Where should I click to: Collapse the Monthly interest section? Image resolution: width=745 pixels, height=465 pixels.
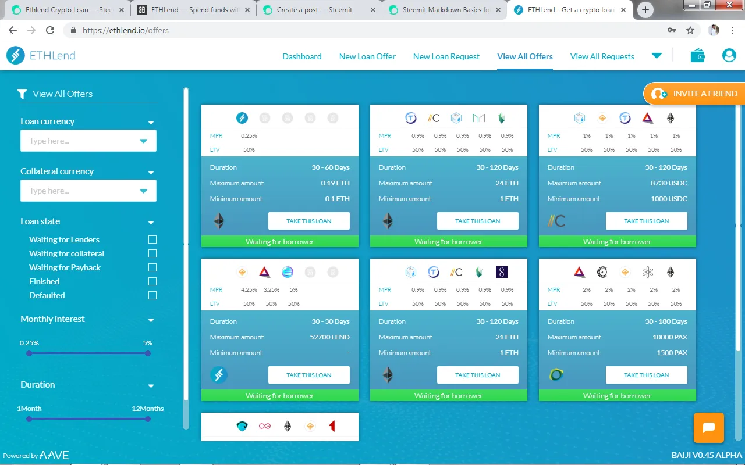coord(151,320)
